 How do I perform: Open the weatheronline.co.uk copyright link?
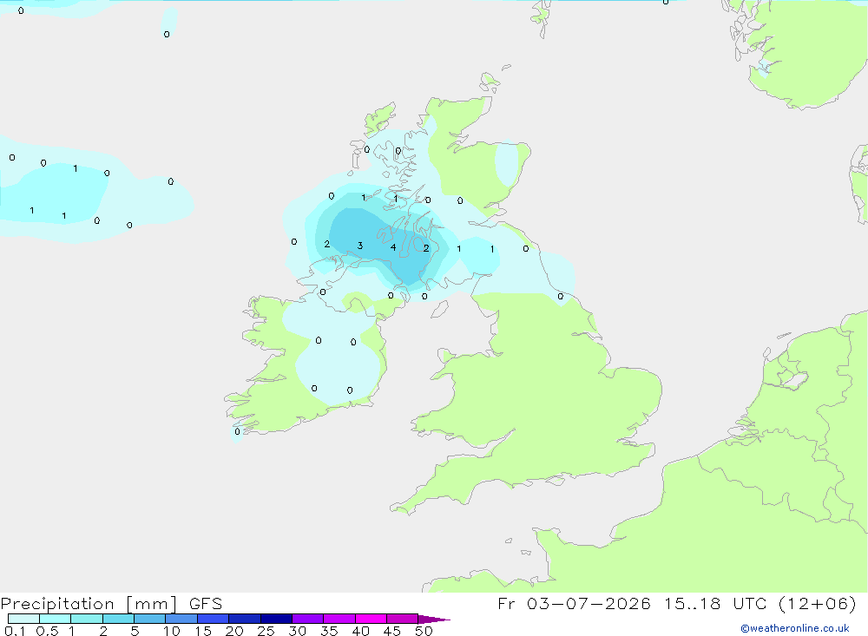pyautogui.click(x=795, y=628)
